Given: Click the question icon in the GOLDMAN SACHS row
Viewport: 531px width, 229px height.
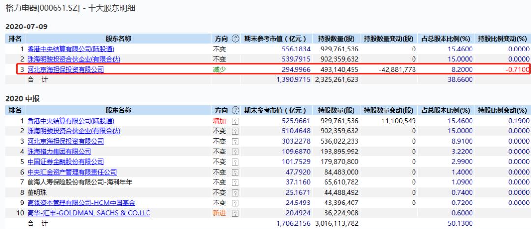Looking at the screenshot, I should click(235, 213).
